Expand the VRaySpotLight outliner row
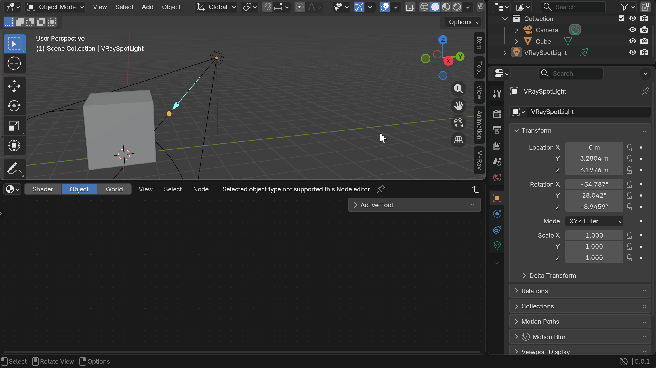Viewport: 656px width, 368px height. pos(505,52)
